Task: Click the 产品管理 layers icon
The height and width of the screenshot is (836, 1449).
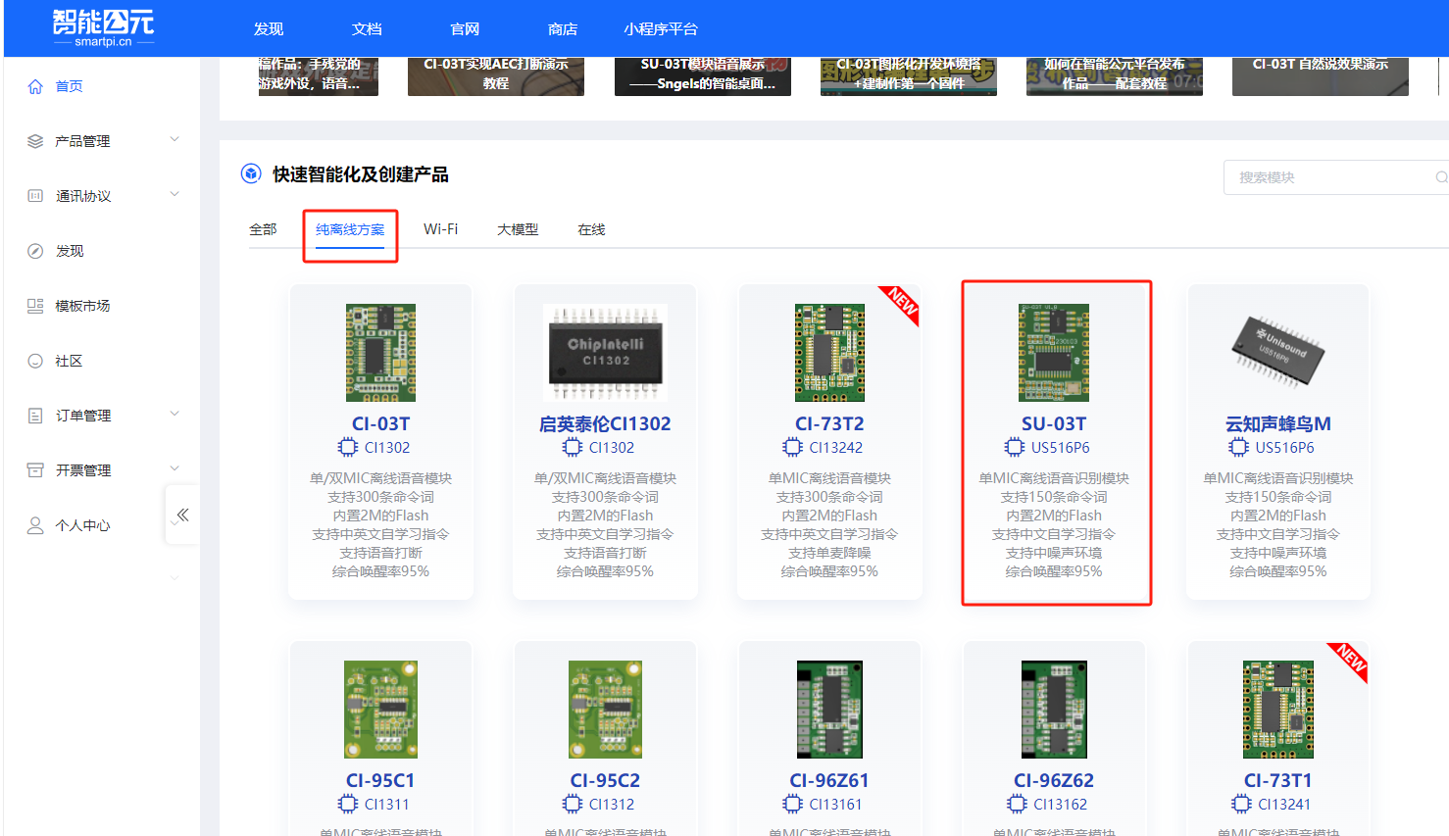Action: [x=35, y=141]
